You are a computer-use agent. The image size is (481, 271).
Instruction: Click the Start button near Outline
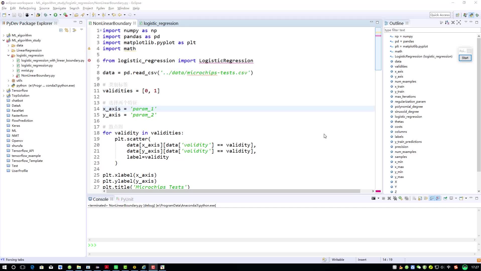click(465, 58)
